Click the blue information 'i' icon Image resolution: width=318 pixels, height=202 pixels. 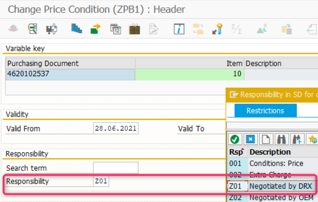[179, 29]
